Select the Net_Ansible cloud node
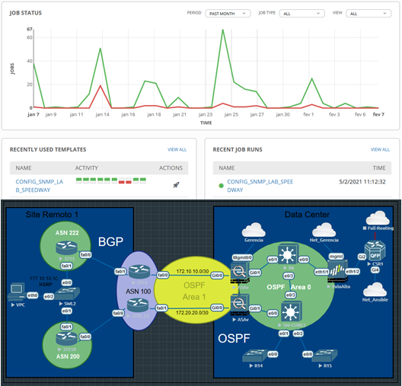 375,289
